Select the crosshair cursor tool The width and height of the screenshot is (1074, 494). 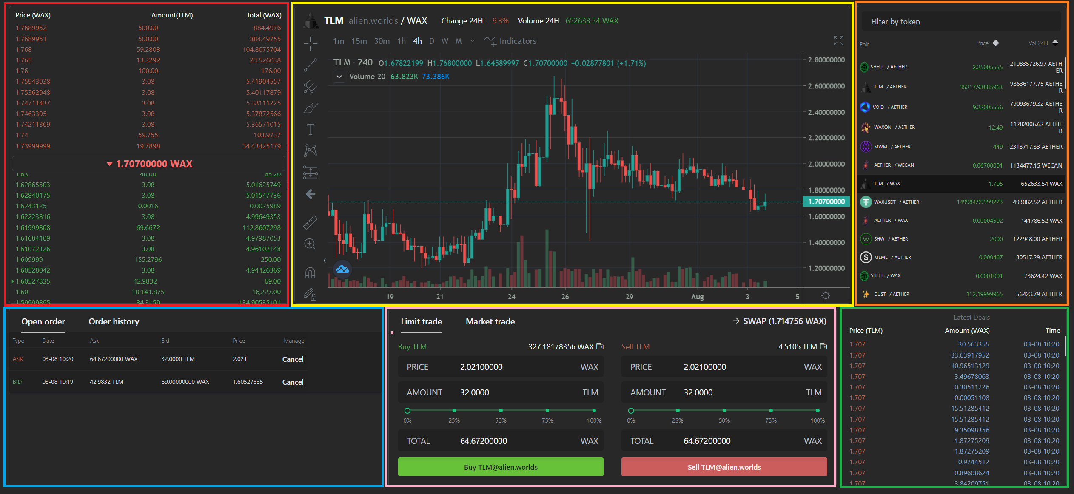pos(311,43)
